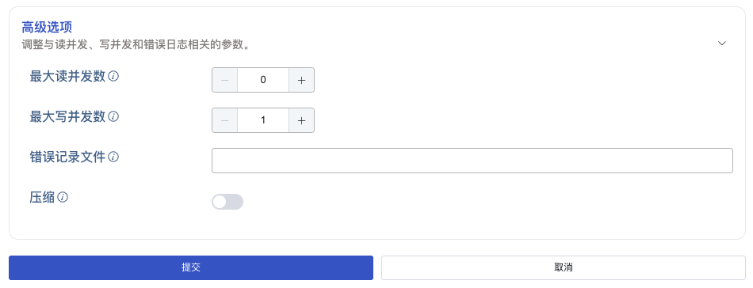Click info icon next to 压缩
This screenshot has height=288, width=753.
(63, 197)
